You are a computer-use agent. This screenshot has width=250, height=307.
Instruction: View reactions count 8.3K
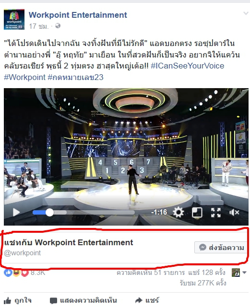click(x=24, y=273)
